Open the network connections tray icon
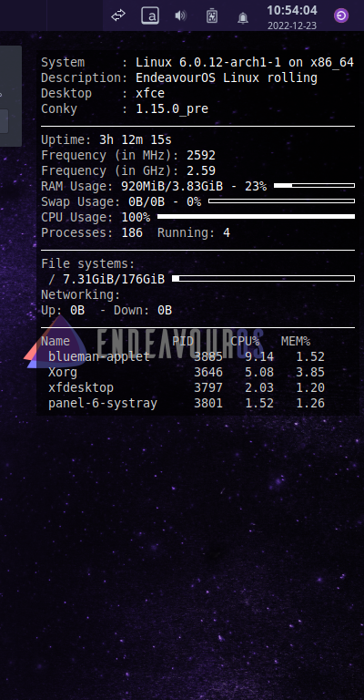 [x=118, y=16]
